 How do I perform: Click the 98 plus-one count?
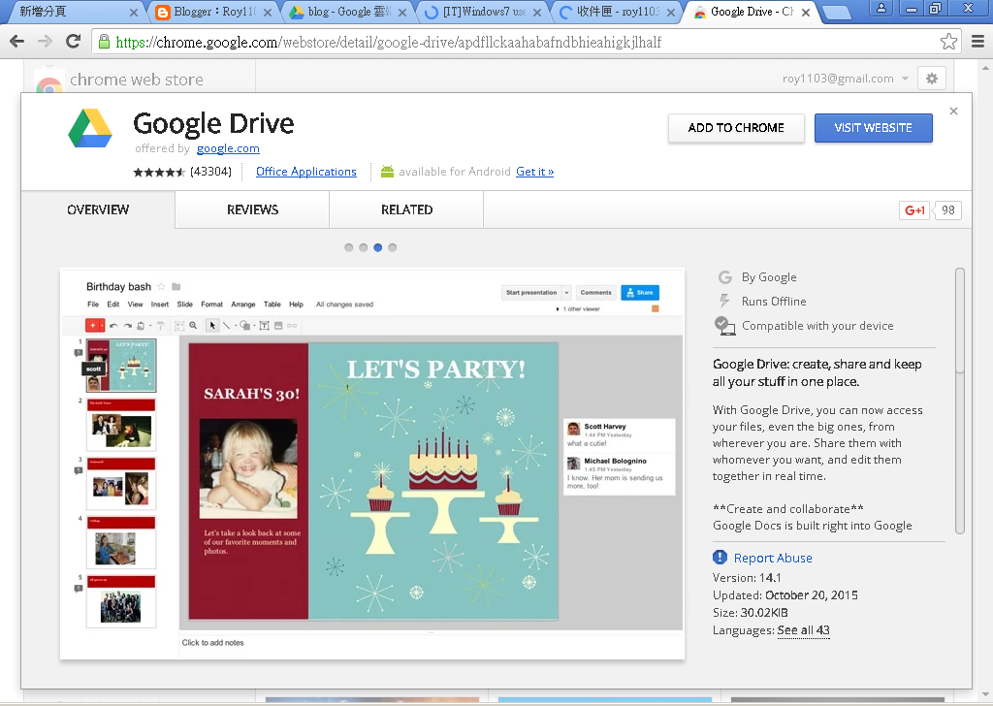coord(948,210)
